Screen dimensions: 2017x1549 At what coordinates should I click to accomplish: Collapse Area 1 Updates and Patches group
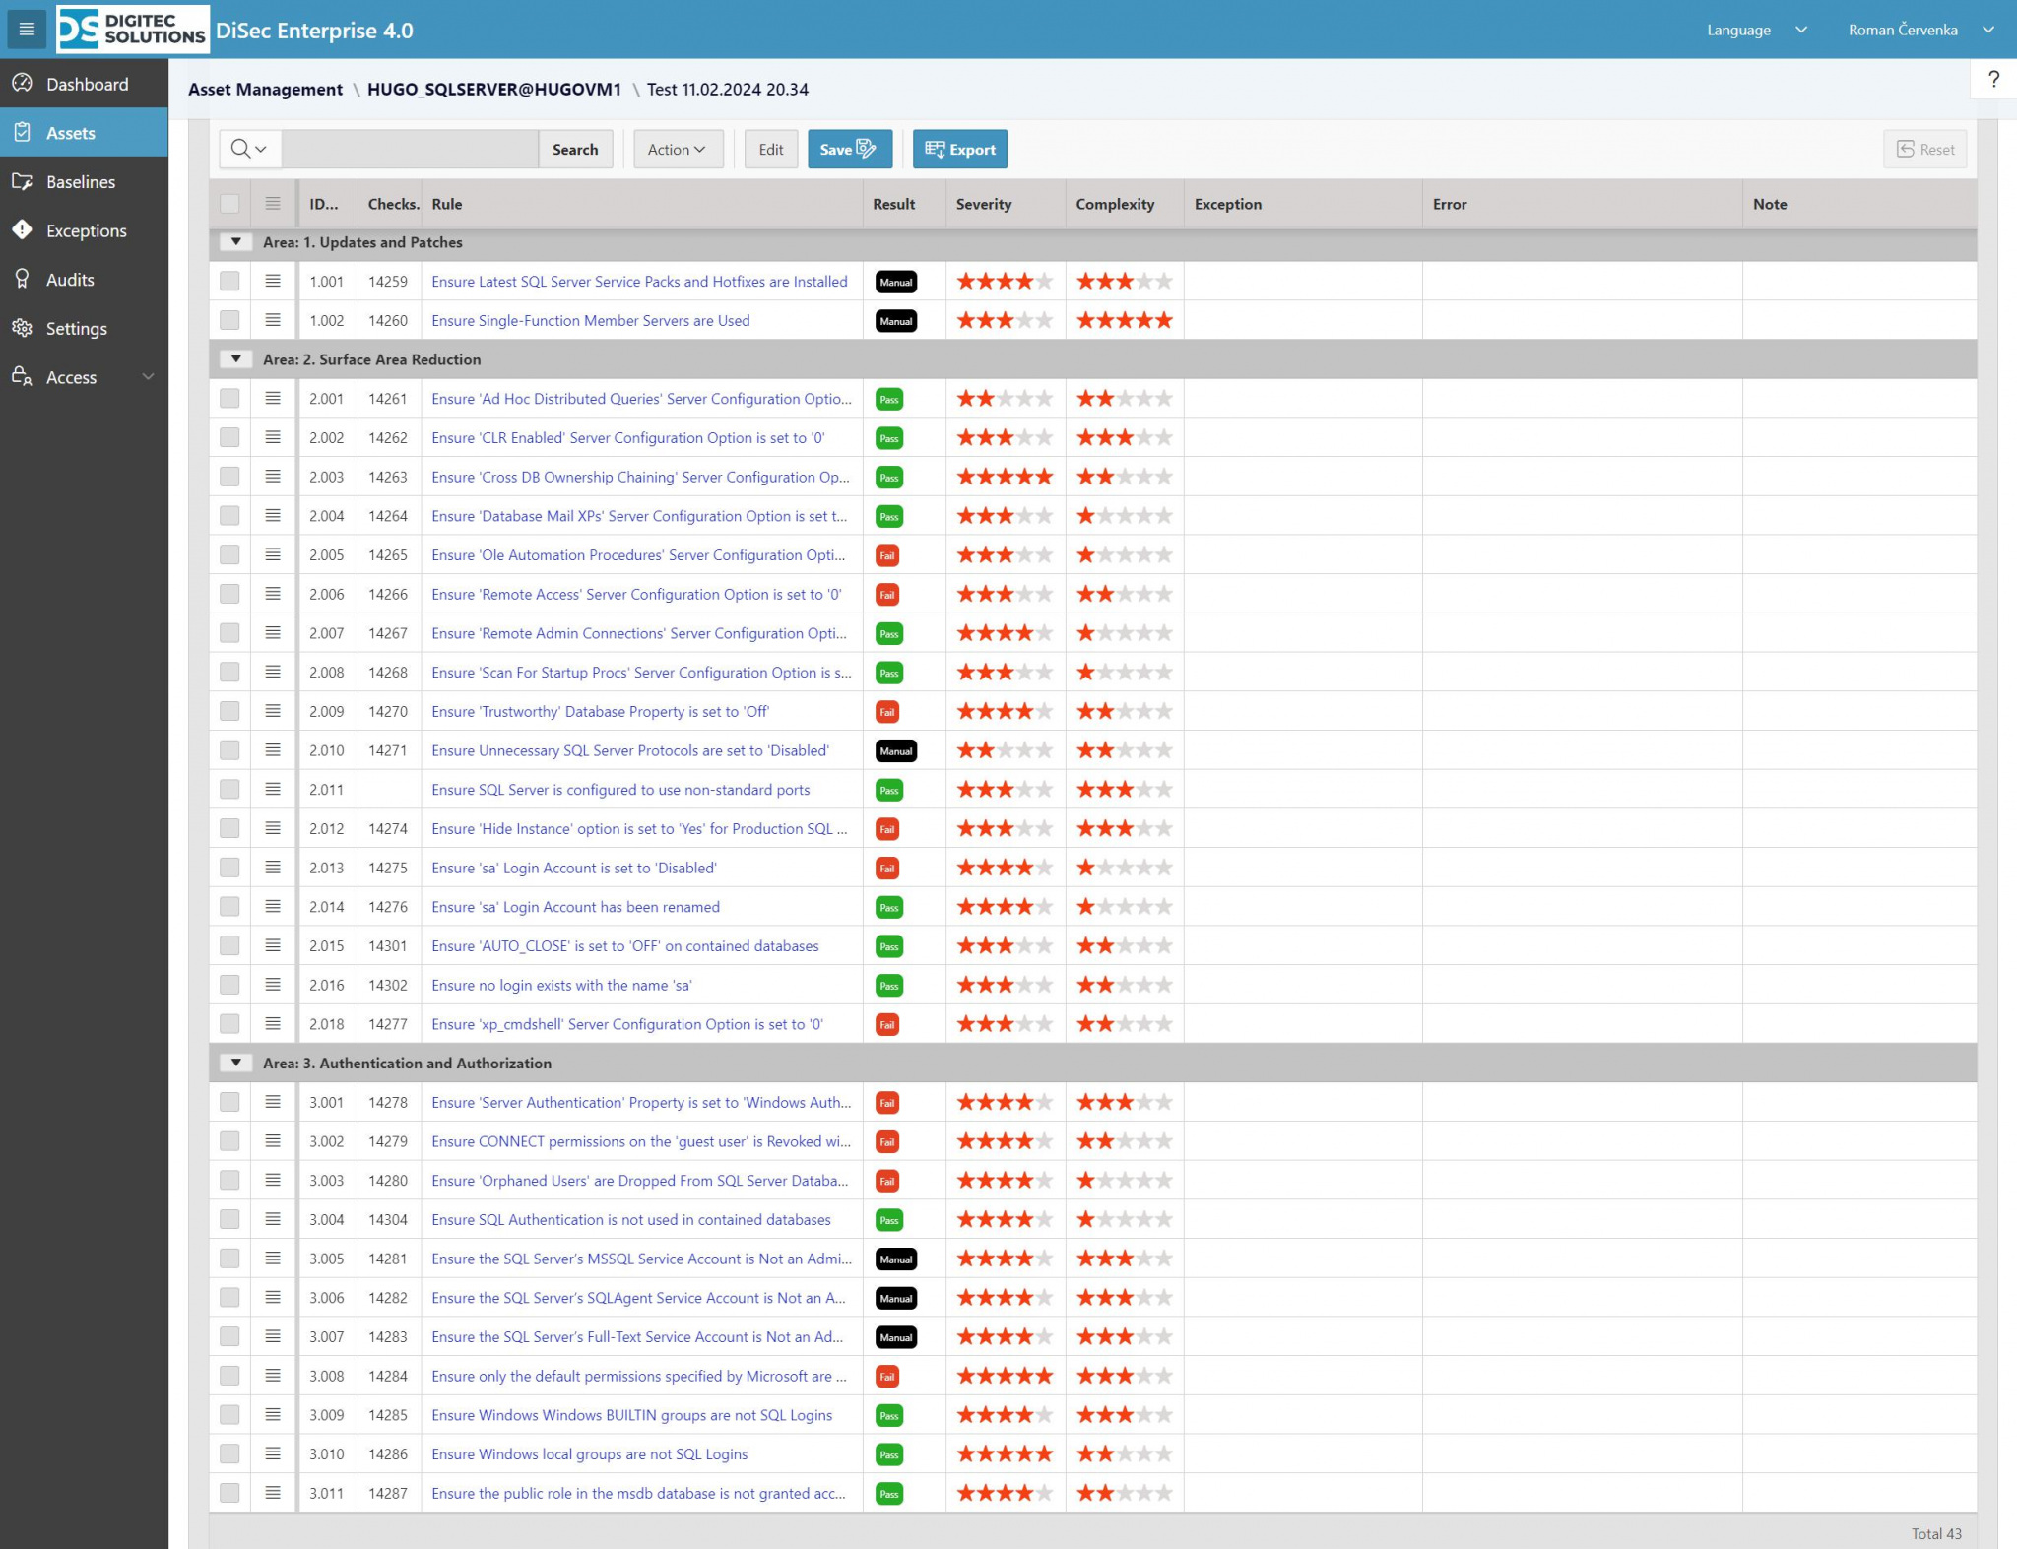coord(235,242)
